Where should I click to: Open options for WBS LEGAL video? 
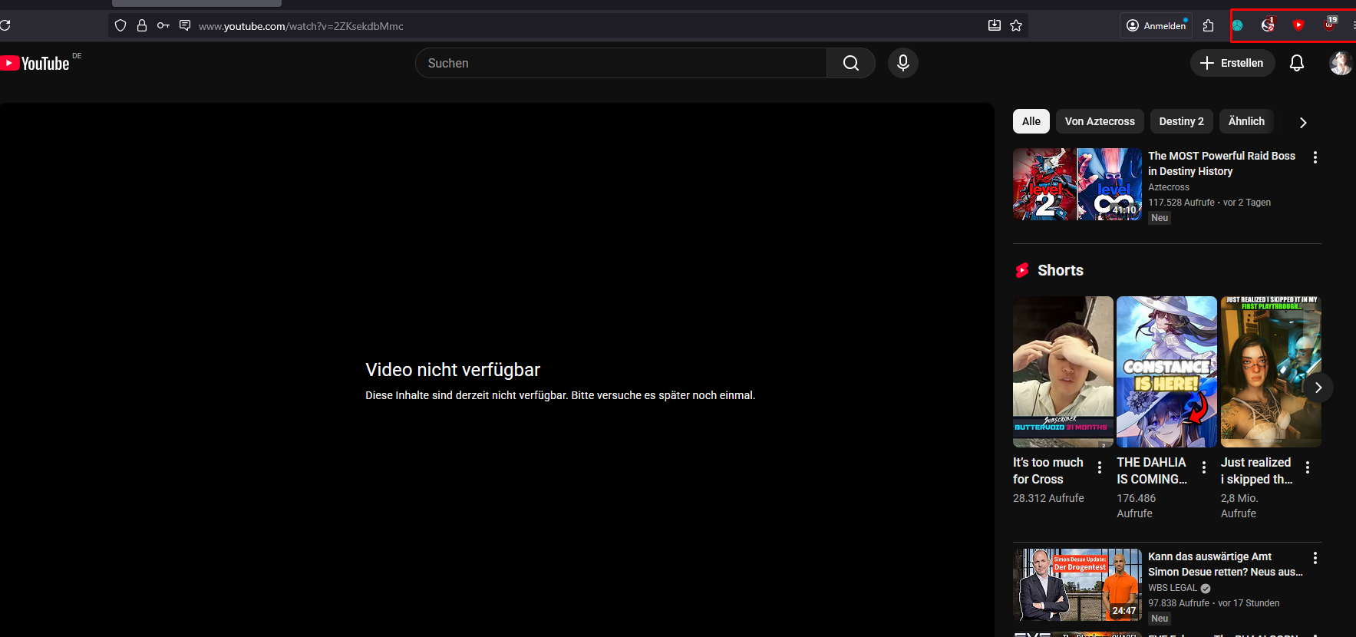[1315, 558]
